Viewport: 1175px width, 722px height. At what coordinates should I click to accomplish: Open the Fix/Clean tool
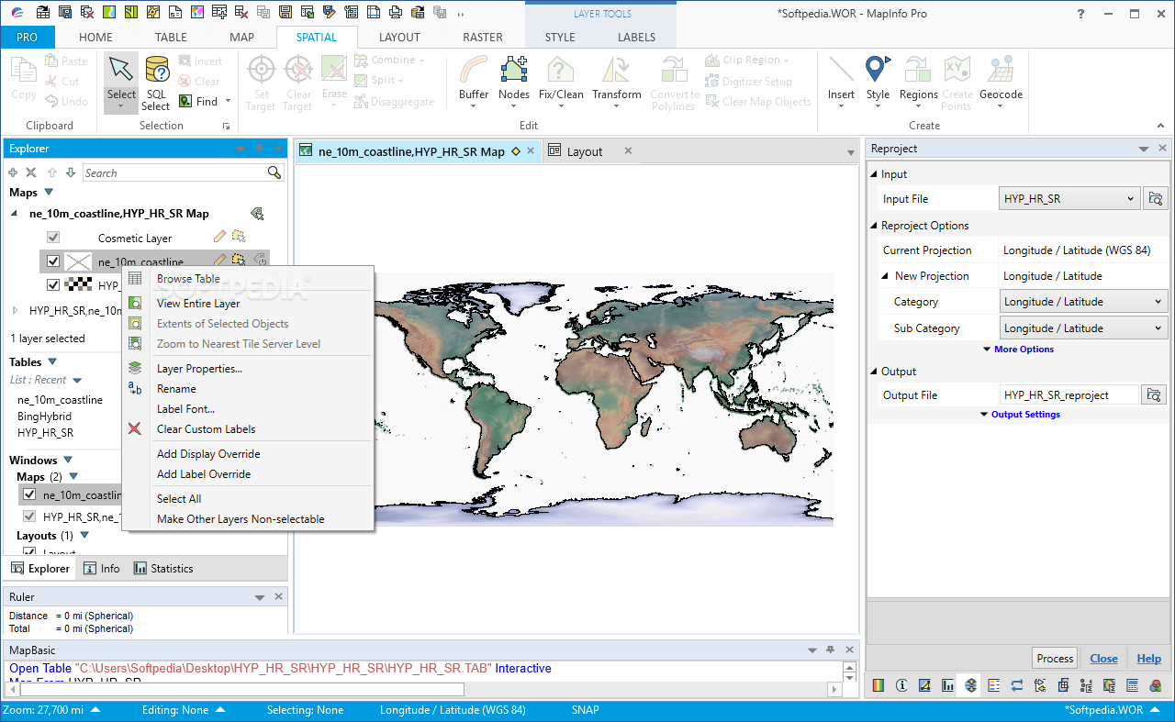pos(561,72)
